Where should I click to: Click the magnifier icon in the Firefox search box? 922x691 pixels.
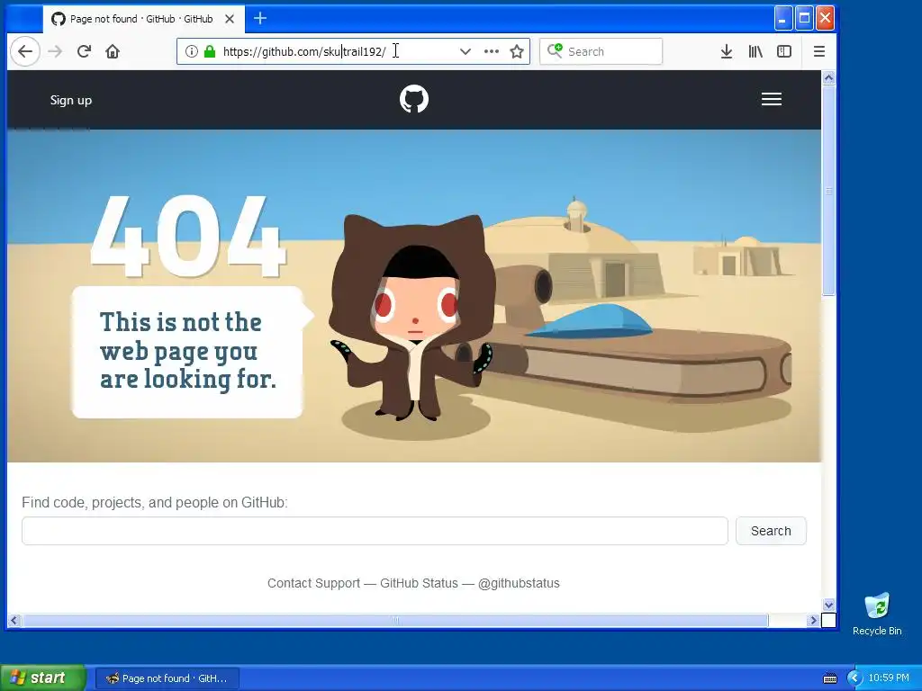[x=555, y=51]
